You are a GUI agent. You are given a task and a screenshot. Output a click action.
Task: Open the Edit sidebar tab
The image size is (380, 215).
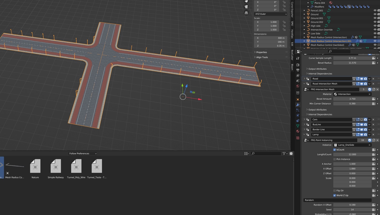tap(292, 44)
